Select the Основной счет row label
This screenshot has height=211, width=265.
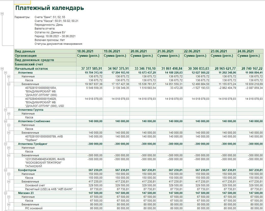pyautogui.click(x=35, y=185)
